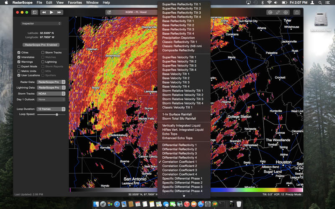Open Notification Center menu bar icon
Viewport: 335px width, 209px height.
[x=327, y=3]
